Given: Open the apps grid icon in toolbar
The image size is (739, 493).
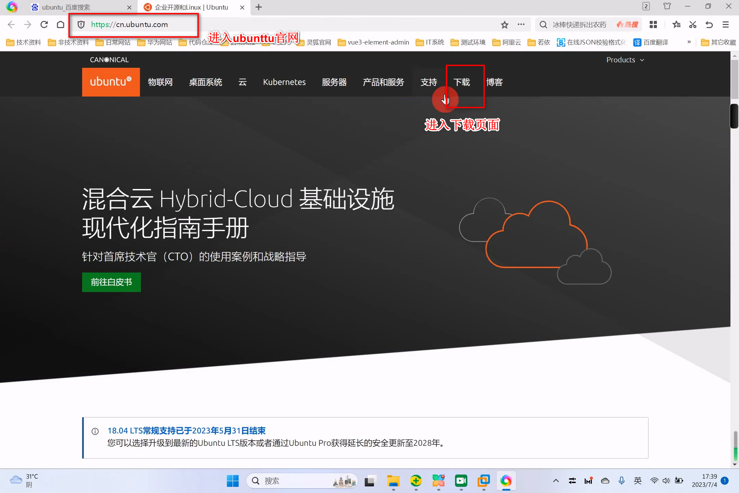Looking at the screenshot, I should tap(653, 25).
